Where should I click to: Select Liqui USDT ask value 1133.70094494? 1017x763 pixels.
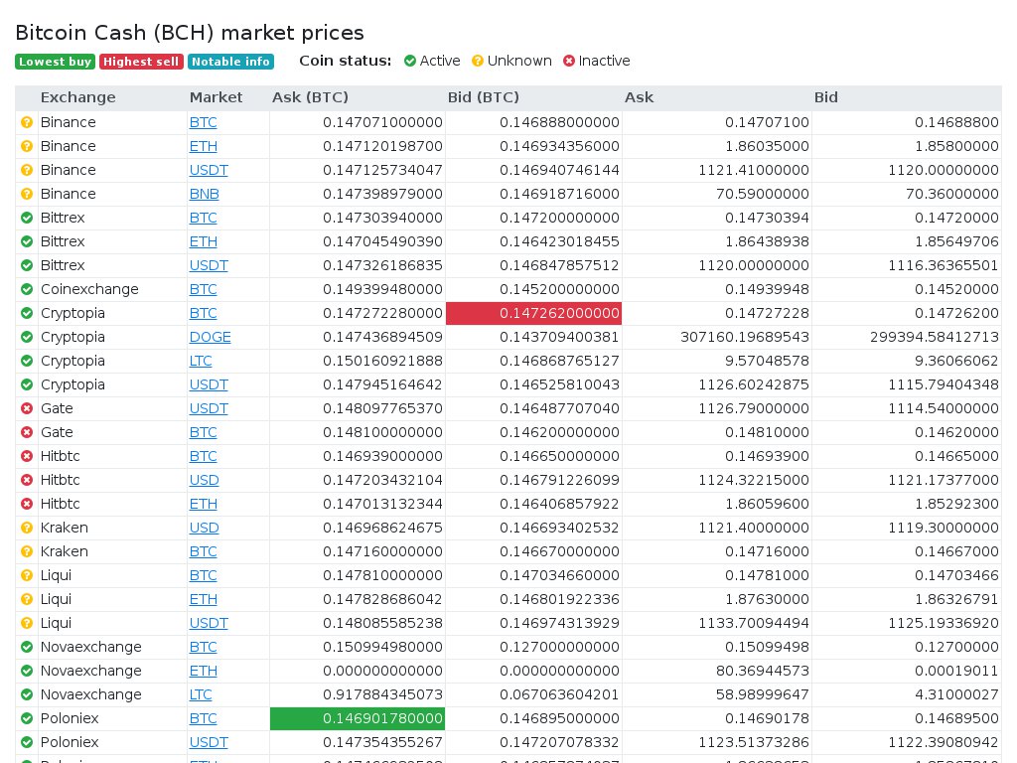point(754,624)
